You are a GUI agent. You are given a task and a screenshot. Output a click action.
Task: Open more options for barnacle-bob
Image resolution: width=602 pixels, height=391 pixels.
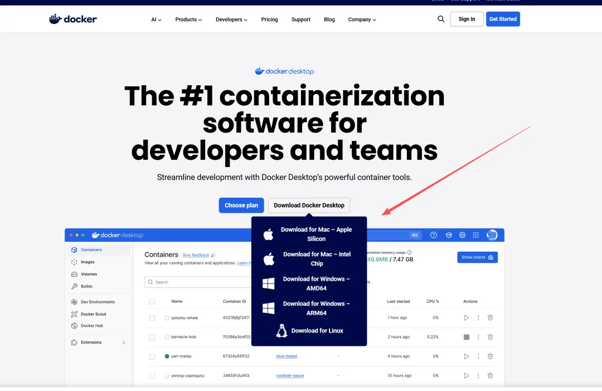(478, 337)
